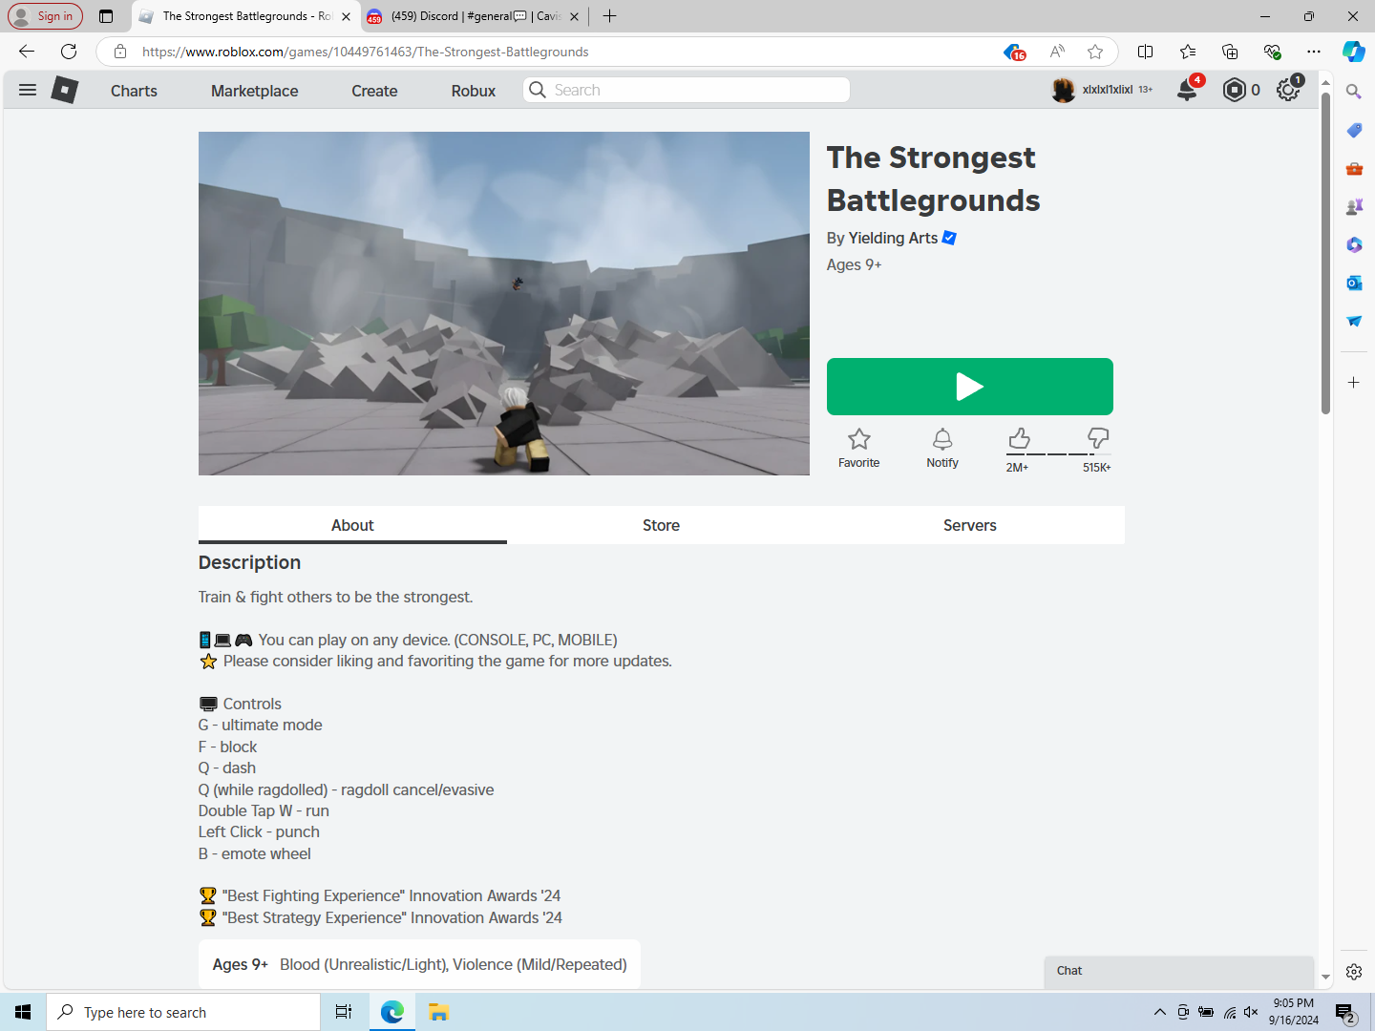Open the game thumbnail image
1375x1031 pixels.
pyautogui.click(x=504, y=304)
